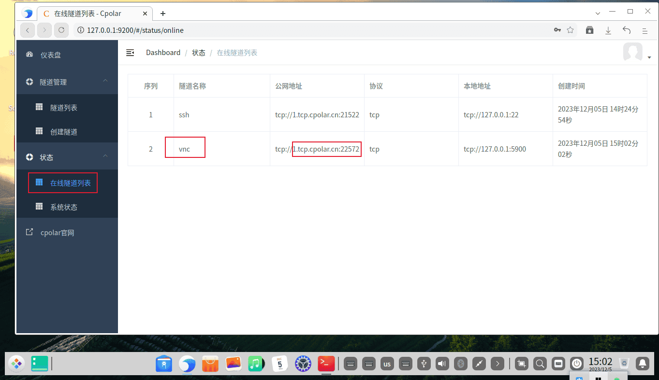
Task: Mute audio using the speaker icon
Action: 442,364
